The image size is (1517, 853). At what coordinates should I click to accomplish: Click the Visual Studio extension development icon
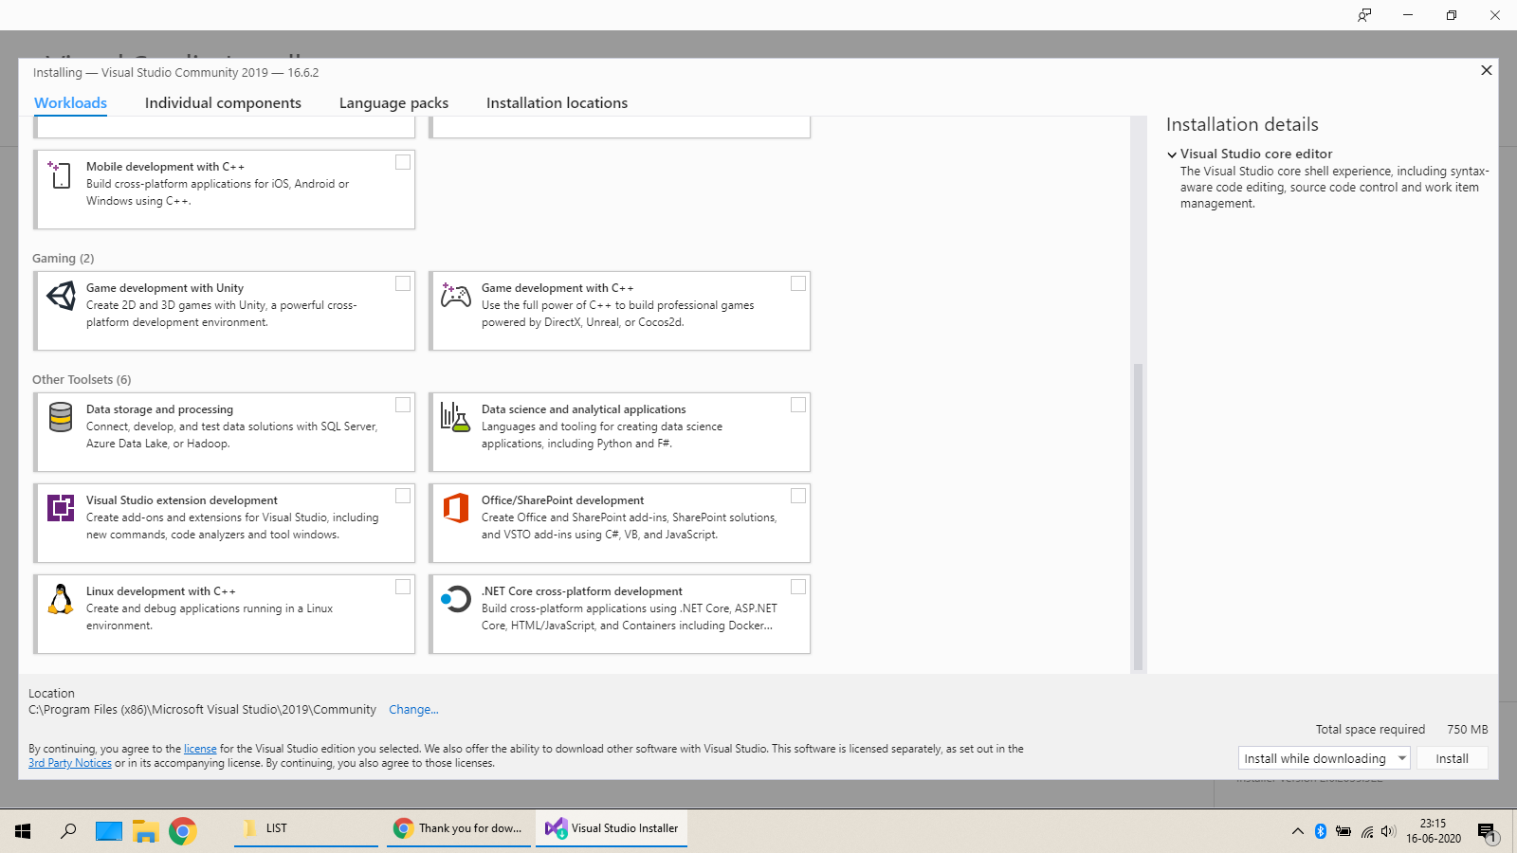[x=61, y=508]
